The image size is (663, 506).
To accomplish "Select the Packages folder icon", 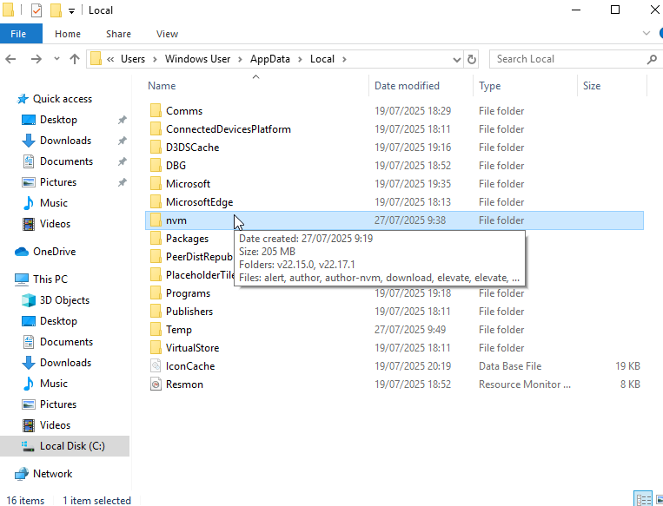I will pos(156,238).
